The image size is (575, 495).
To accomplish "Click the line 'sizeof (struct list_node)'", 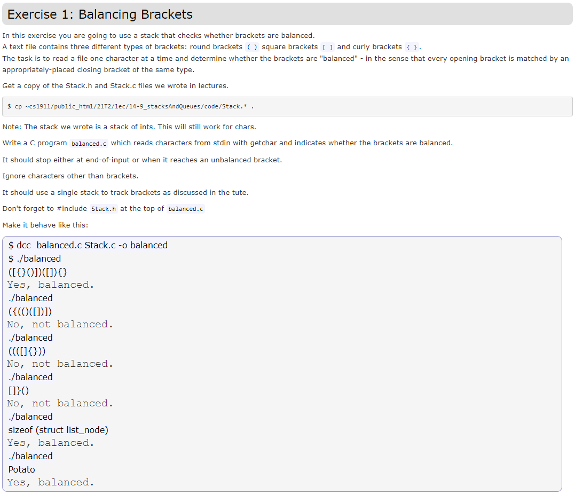I will pyautogui.click(x=58, y=430).
